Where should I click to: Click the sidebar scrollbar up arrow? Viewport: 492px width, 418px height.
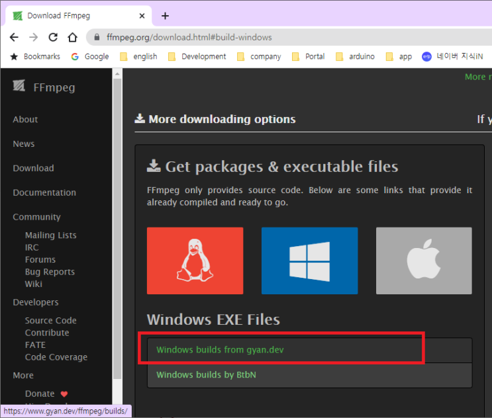[x=117, y=74]
